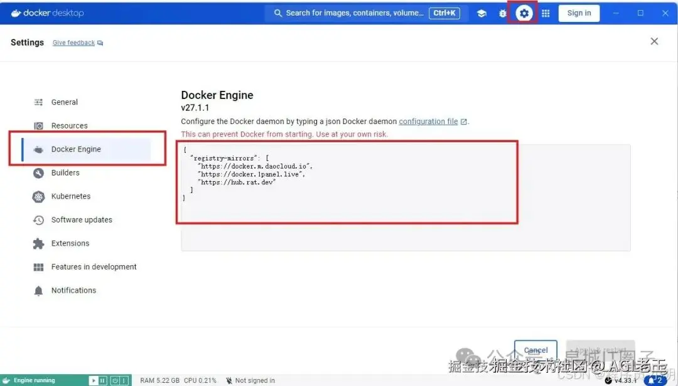Click the registry-mirrors key text
The height and width of the screenshot is (386, 678).
pyautogui.click(x=223, y=159)
